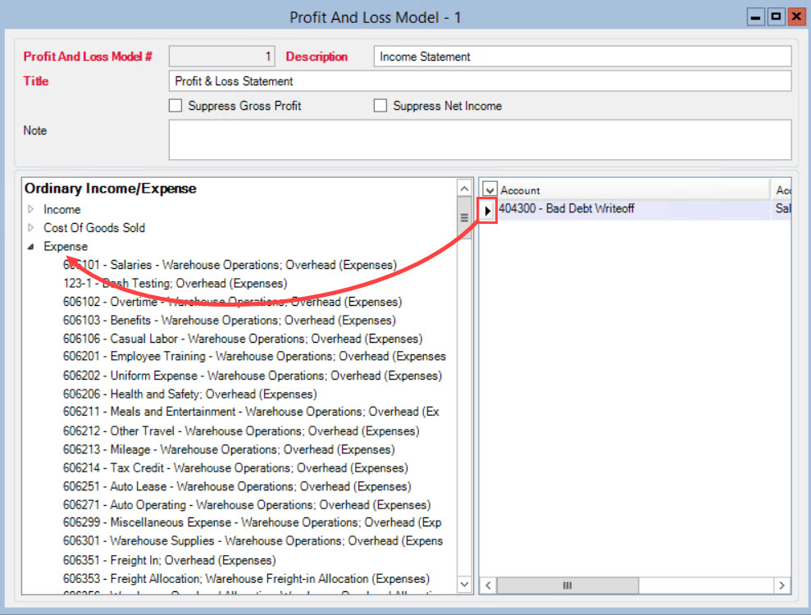
Task: Select account 606102 - Overtime
Action: [232, 302]
